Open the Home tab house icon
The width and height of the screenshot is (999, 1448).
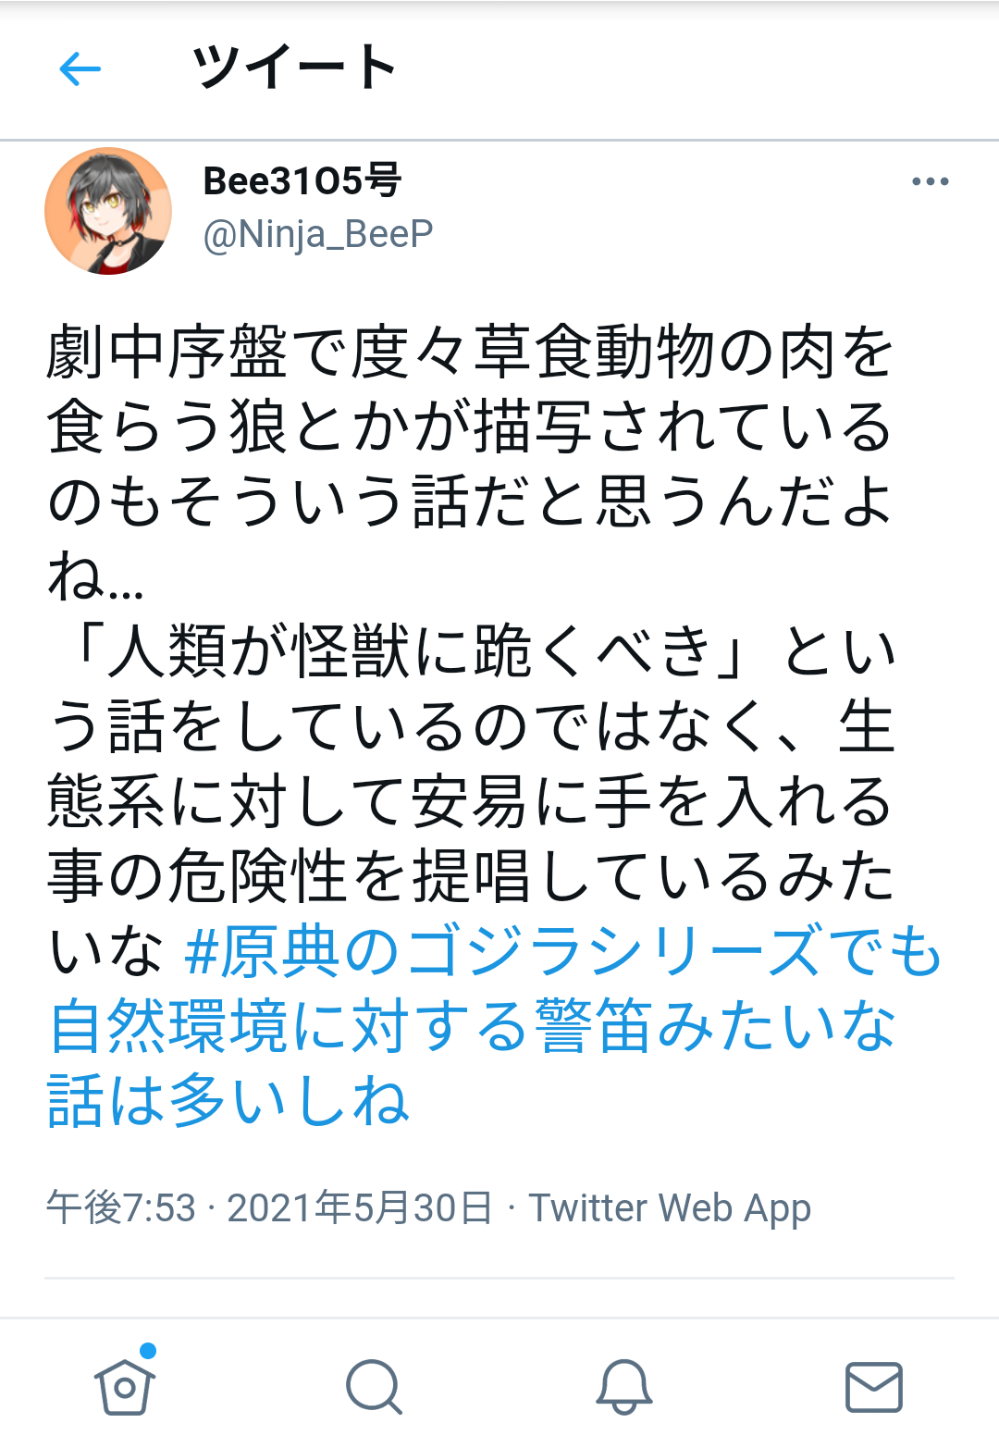tap(124, 1386)
